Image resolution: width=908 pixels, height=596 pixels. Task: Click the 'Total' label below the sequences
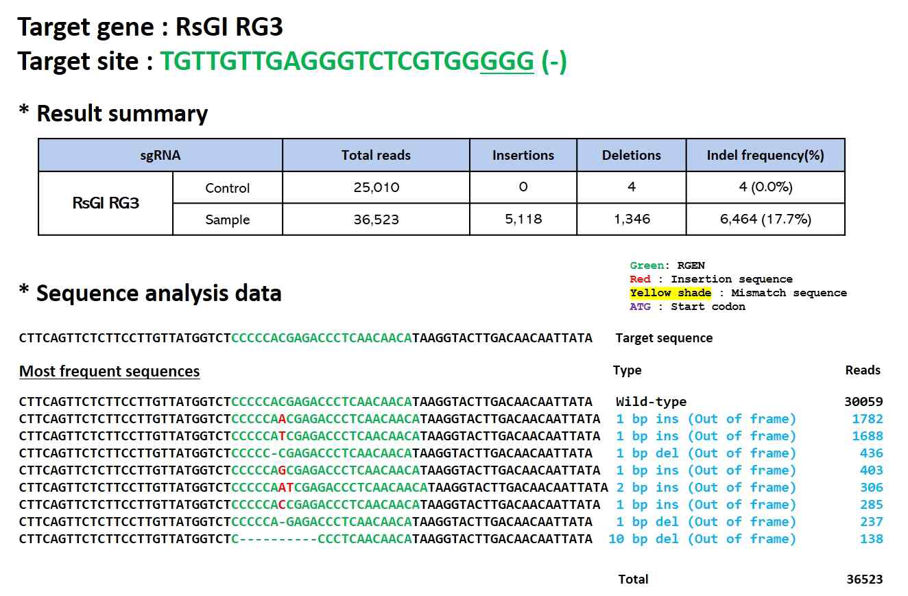click(x=633, y=580)
